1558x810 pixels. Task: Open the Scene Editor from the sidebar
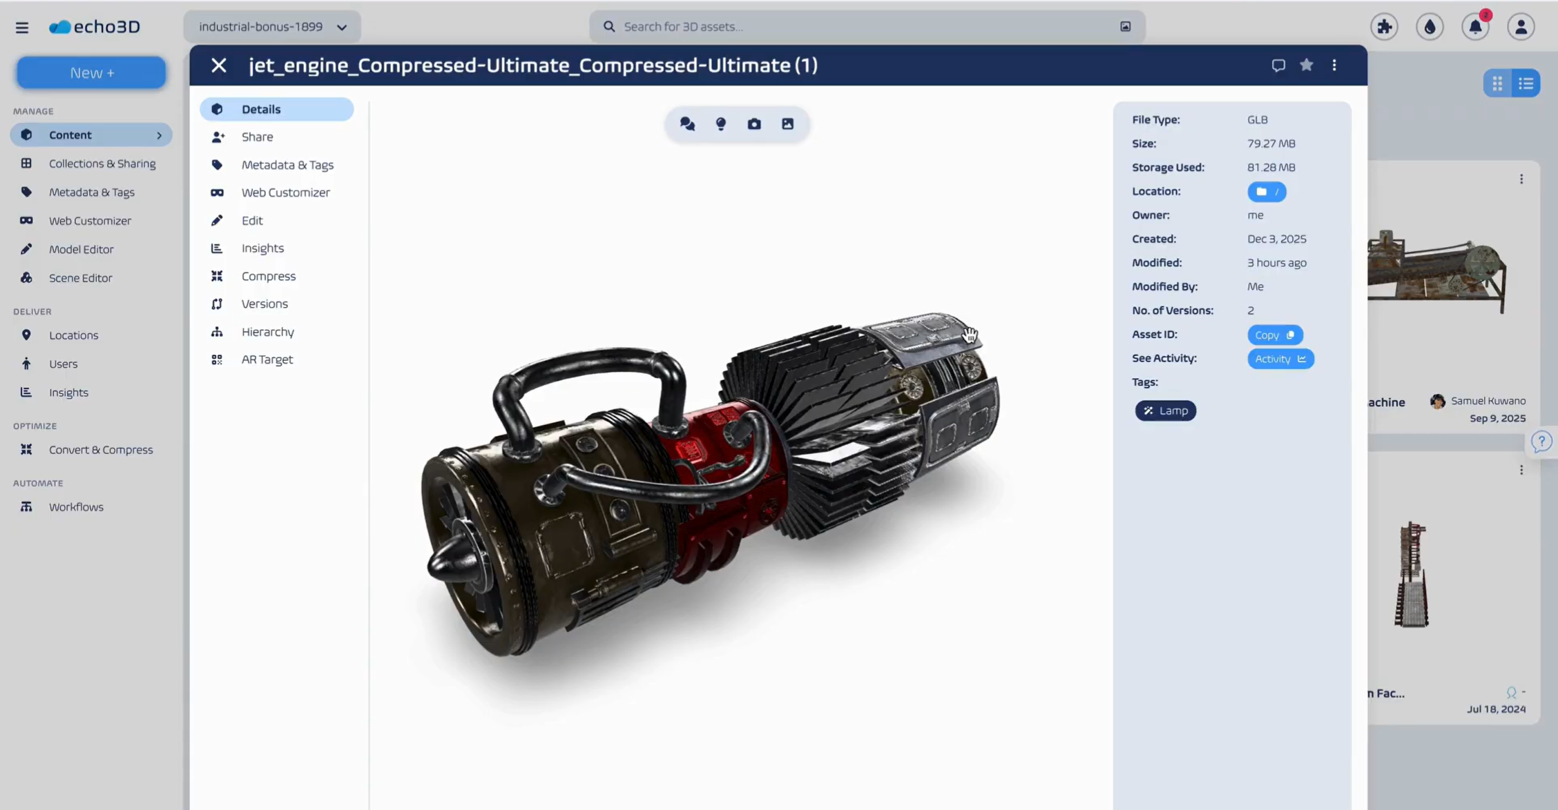pyautogui.click(x=81, y=277)
